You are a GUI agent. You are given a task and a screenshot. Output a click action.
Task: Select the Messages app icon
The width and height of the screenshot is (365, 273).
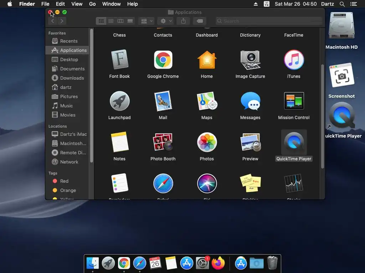tap(250, 101)
